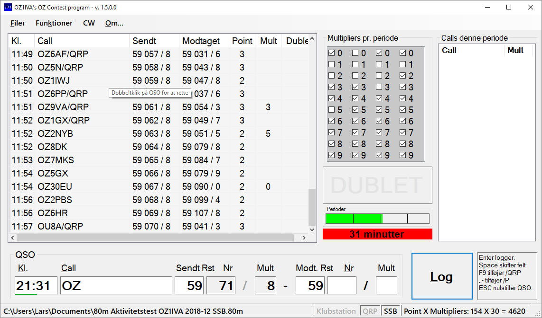Click the Log button

click(442, 276)
